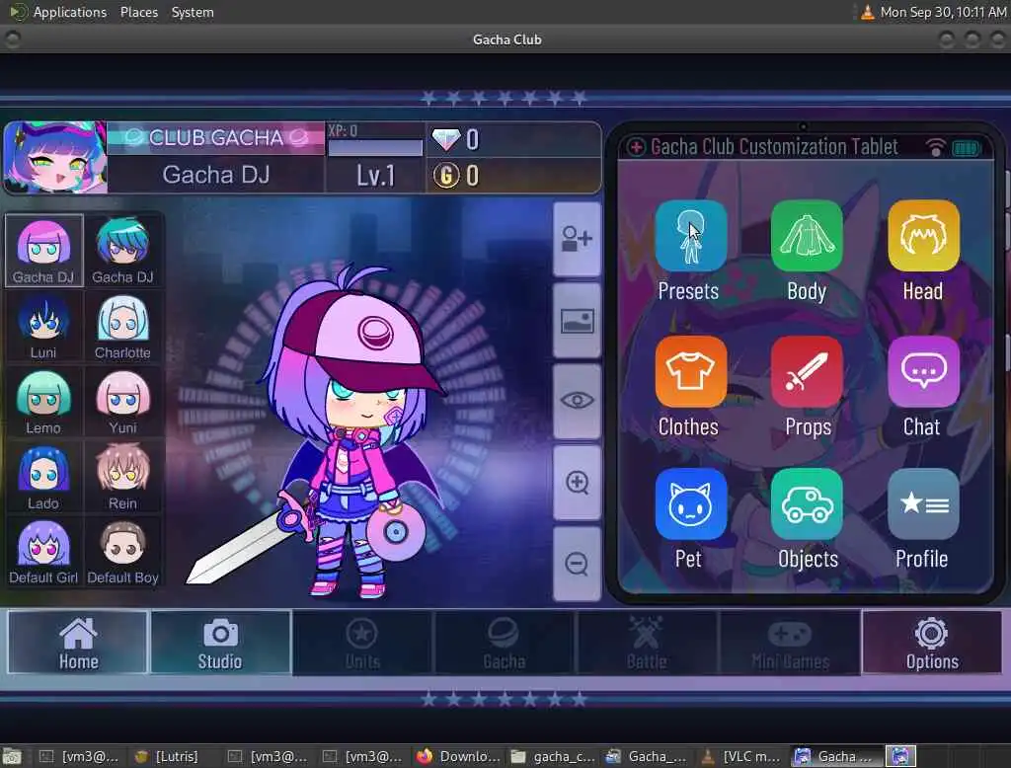This screenshot has height=768, width=1011.
Task: Click the tablet battery icon
Action: point(967,148)
